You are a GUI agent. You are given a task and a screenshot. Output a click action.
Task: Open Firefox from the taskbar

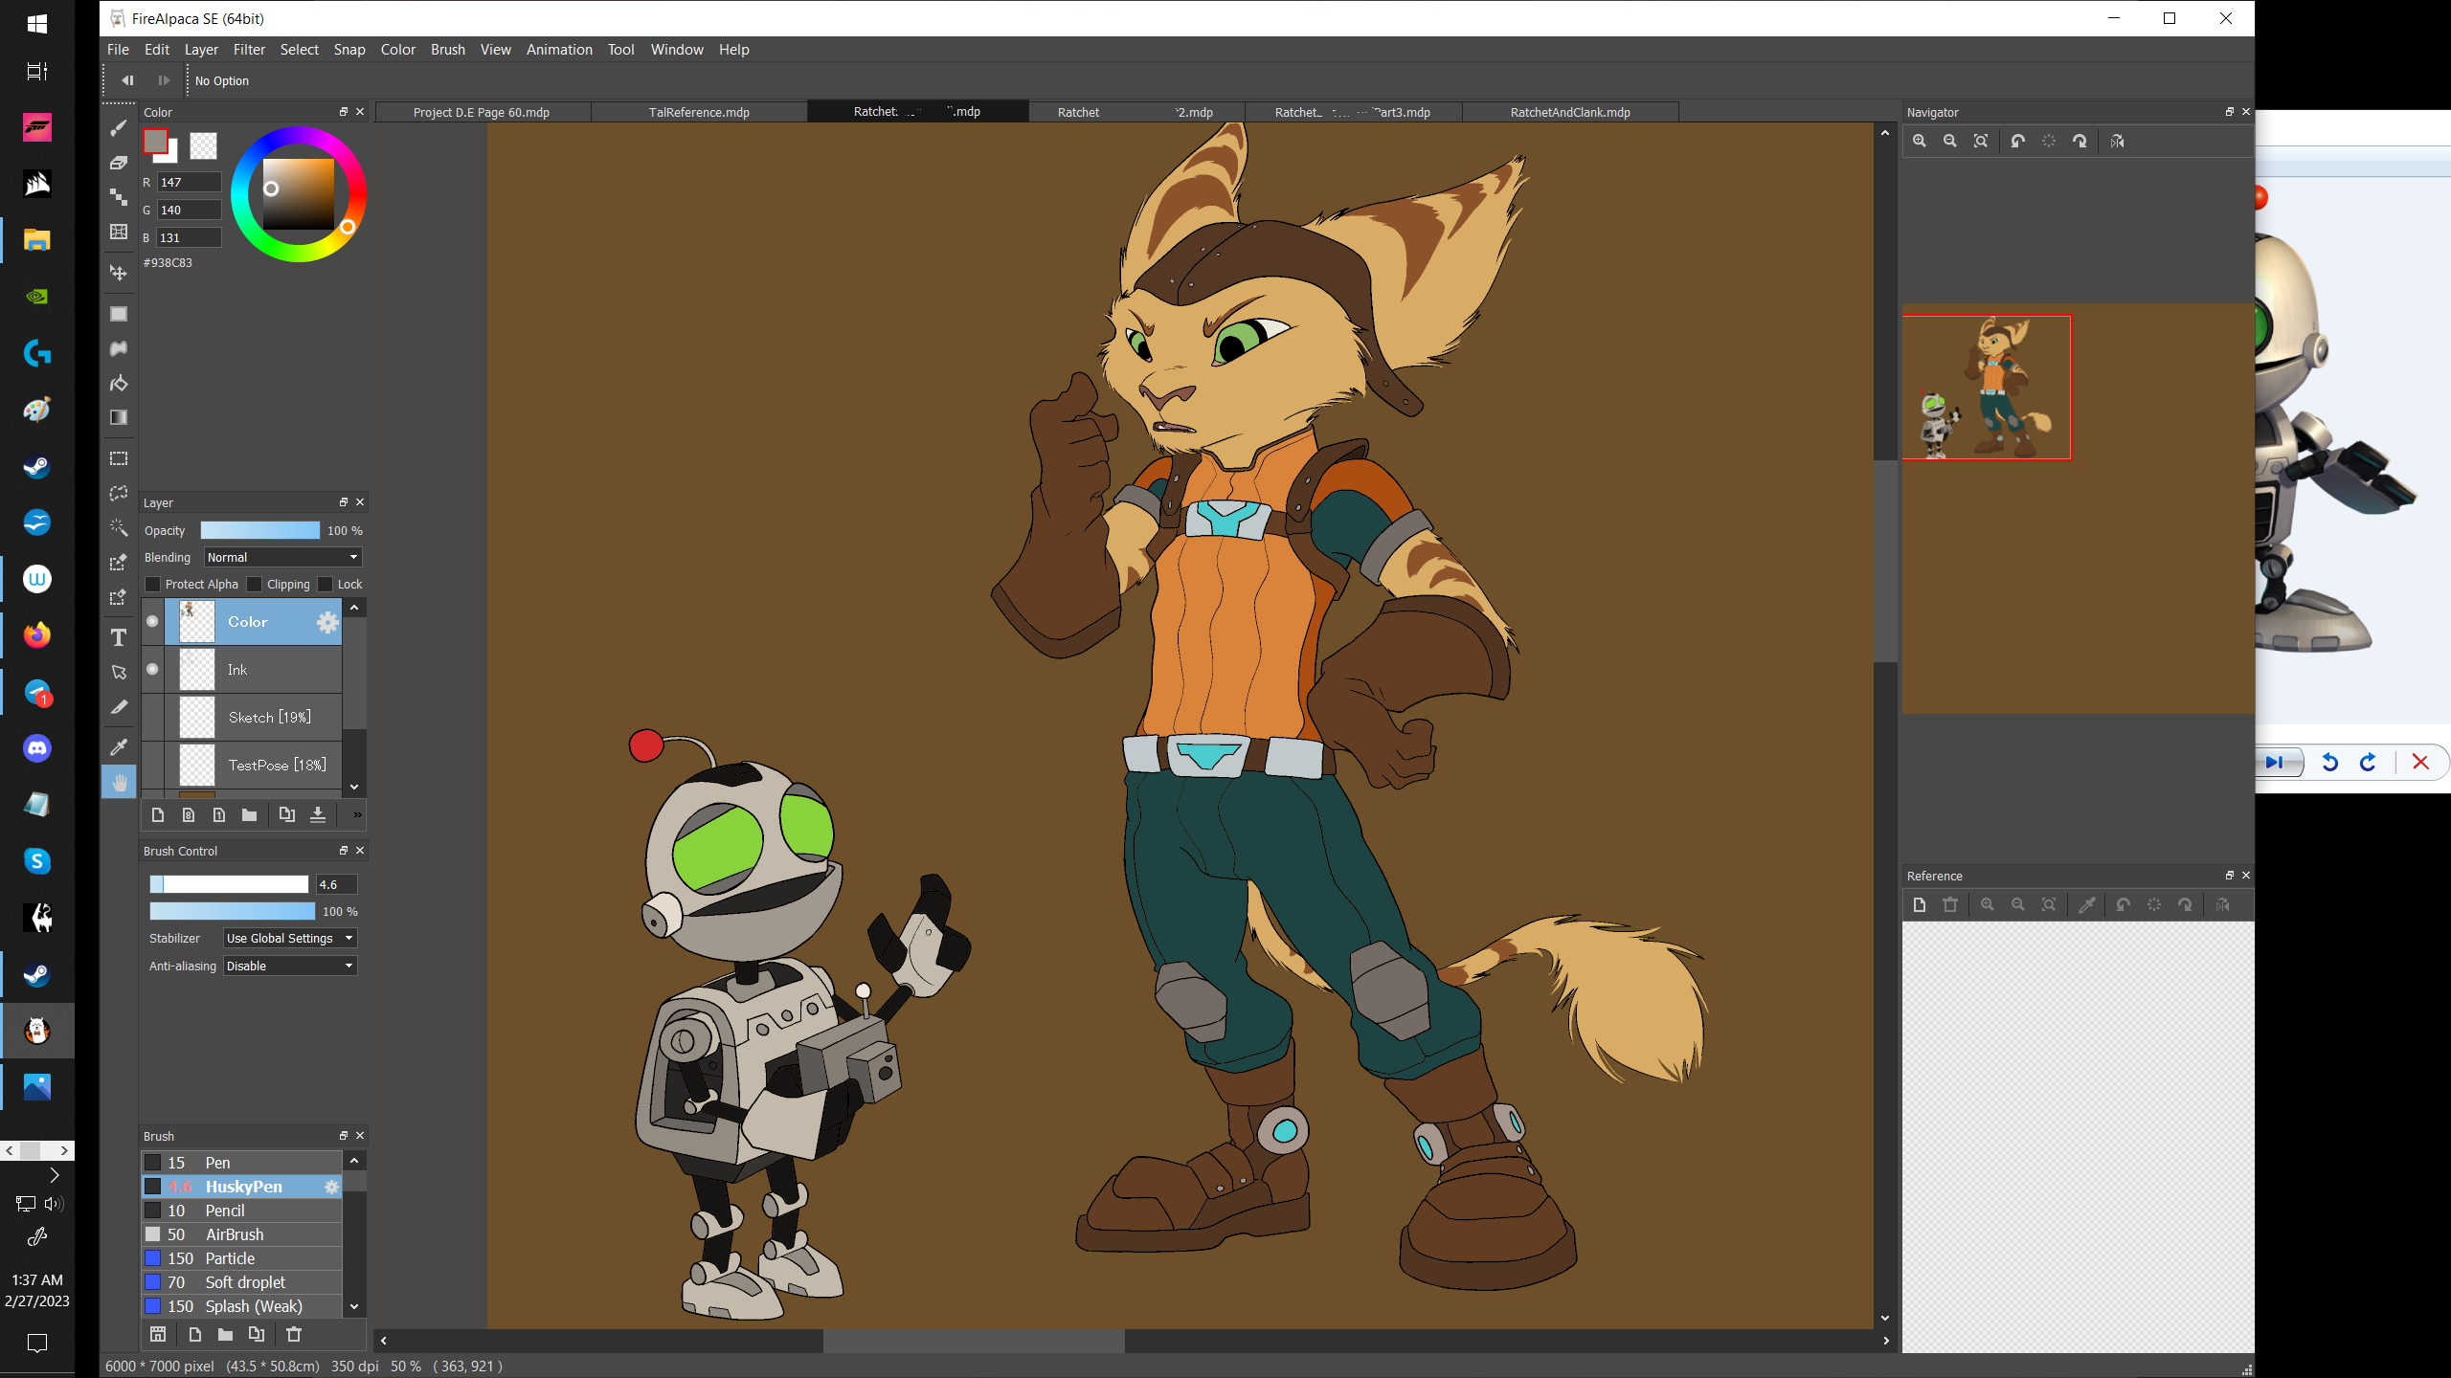pyautogui.click(x=37, y=635)
